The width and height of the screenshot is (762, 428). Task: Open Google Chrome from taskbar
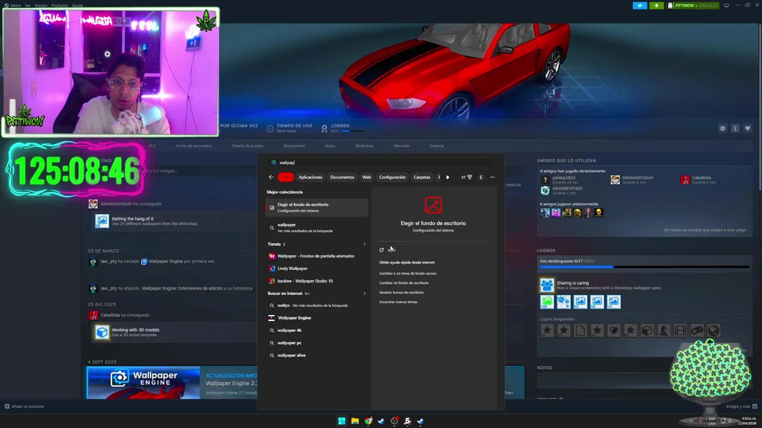click(368, 421)
